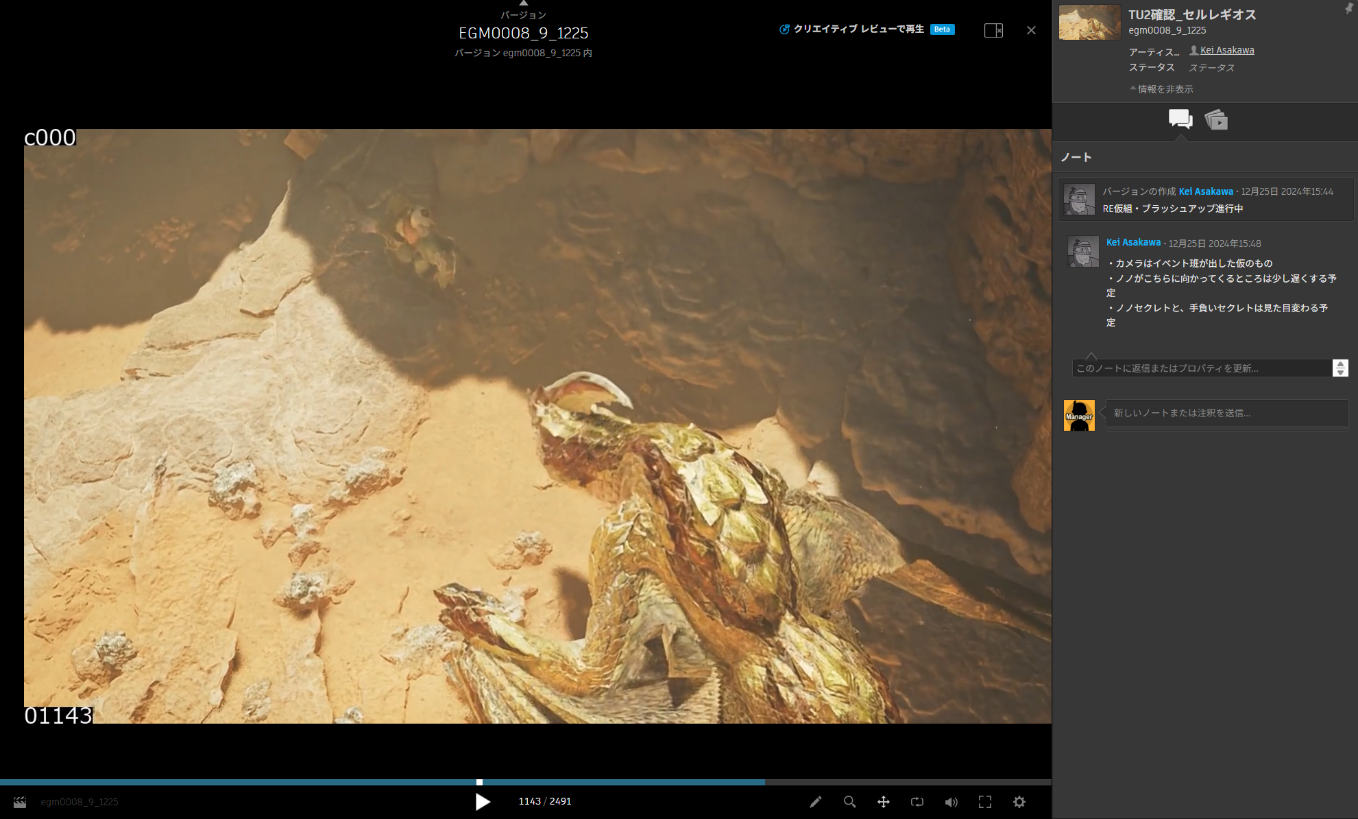Select the pencil annotation tool
This screenshot has width=1358, height=819.
pyautogui.click(x=815, y=802)
